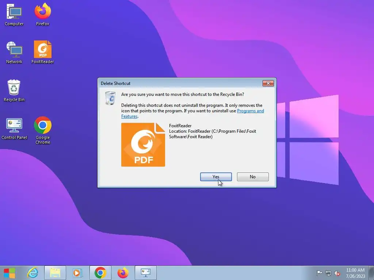
Task: Switch to Chrome in the taskbar
Action: tap(100, 273)
